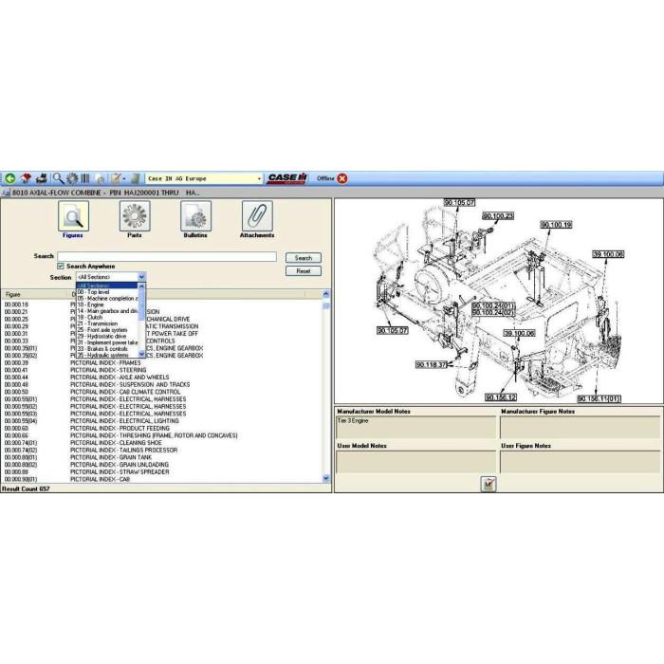Select row PICTORIAL INDEX - ELECTRICAL, LIGHTING
Image resolution: width=664 pixels, height=664 pixels.
(x=163, y=421)
